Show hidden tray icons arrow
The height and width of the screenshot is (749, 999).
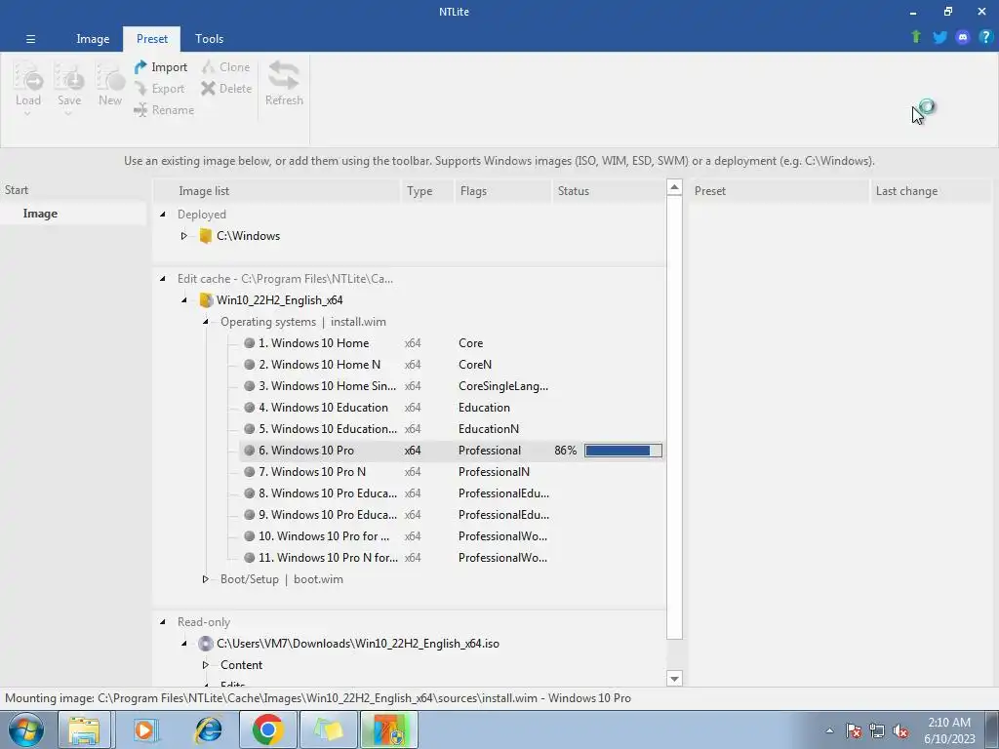pos(829,730)
